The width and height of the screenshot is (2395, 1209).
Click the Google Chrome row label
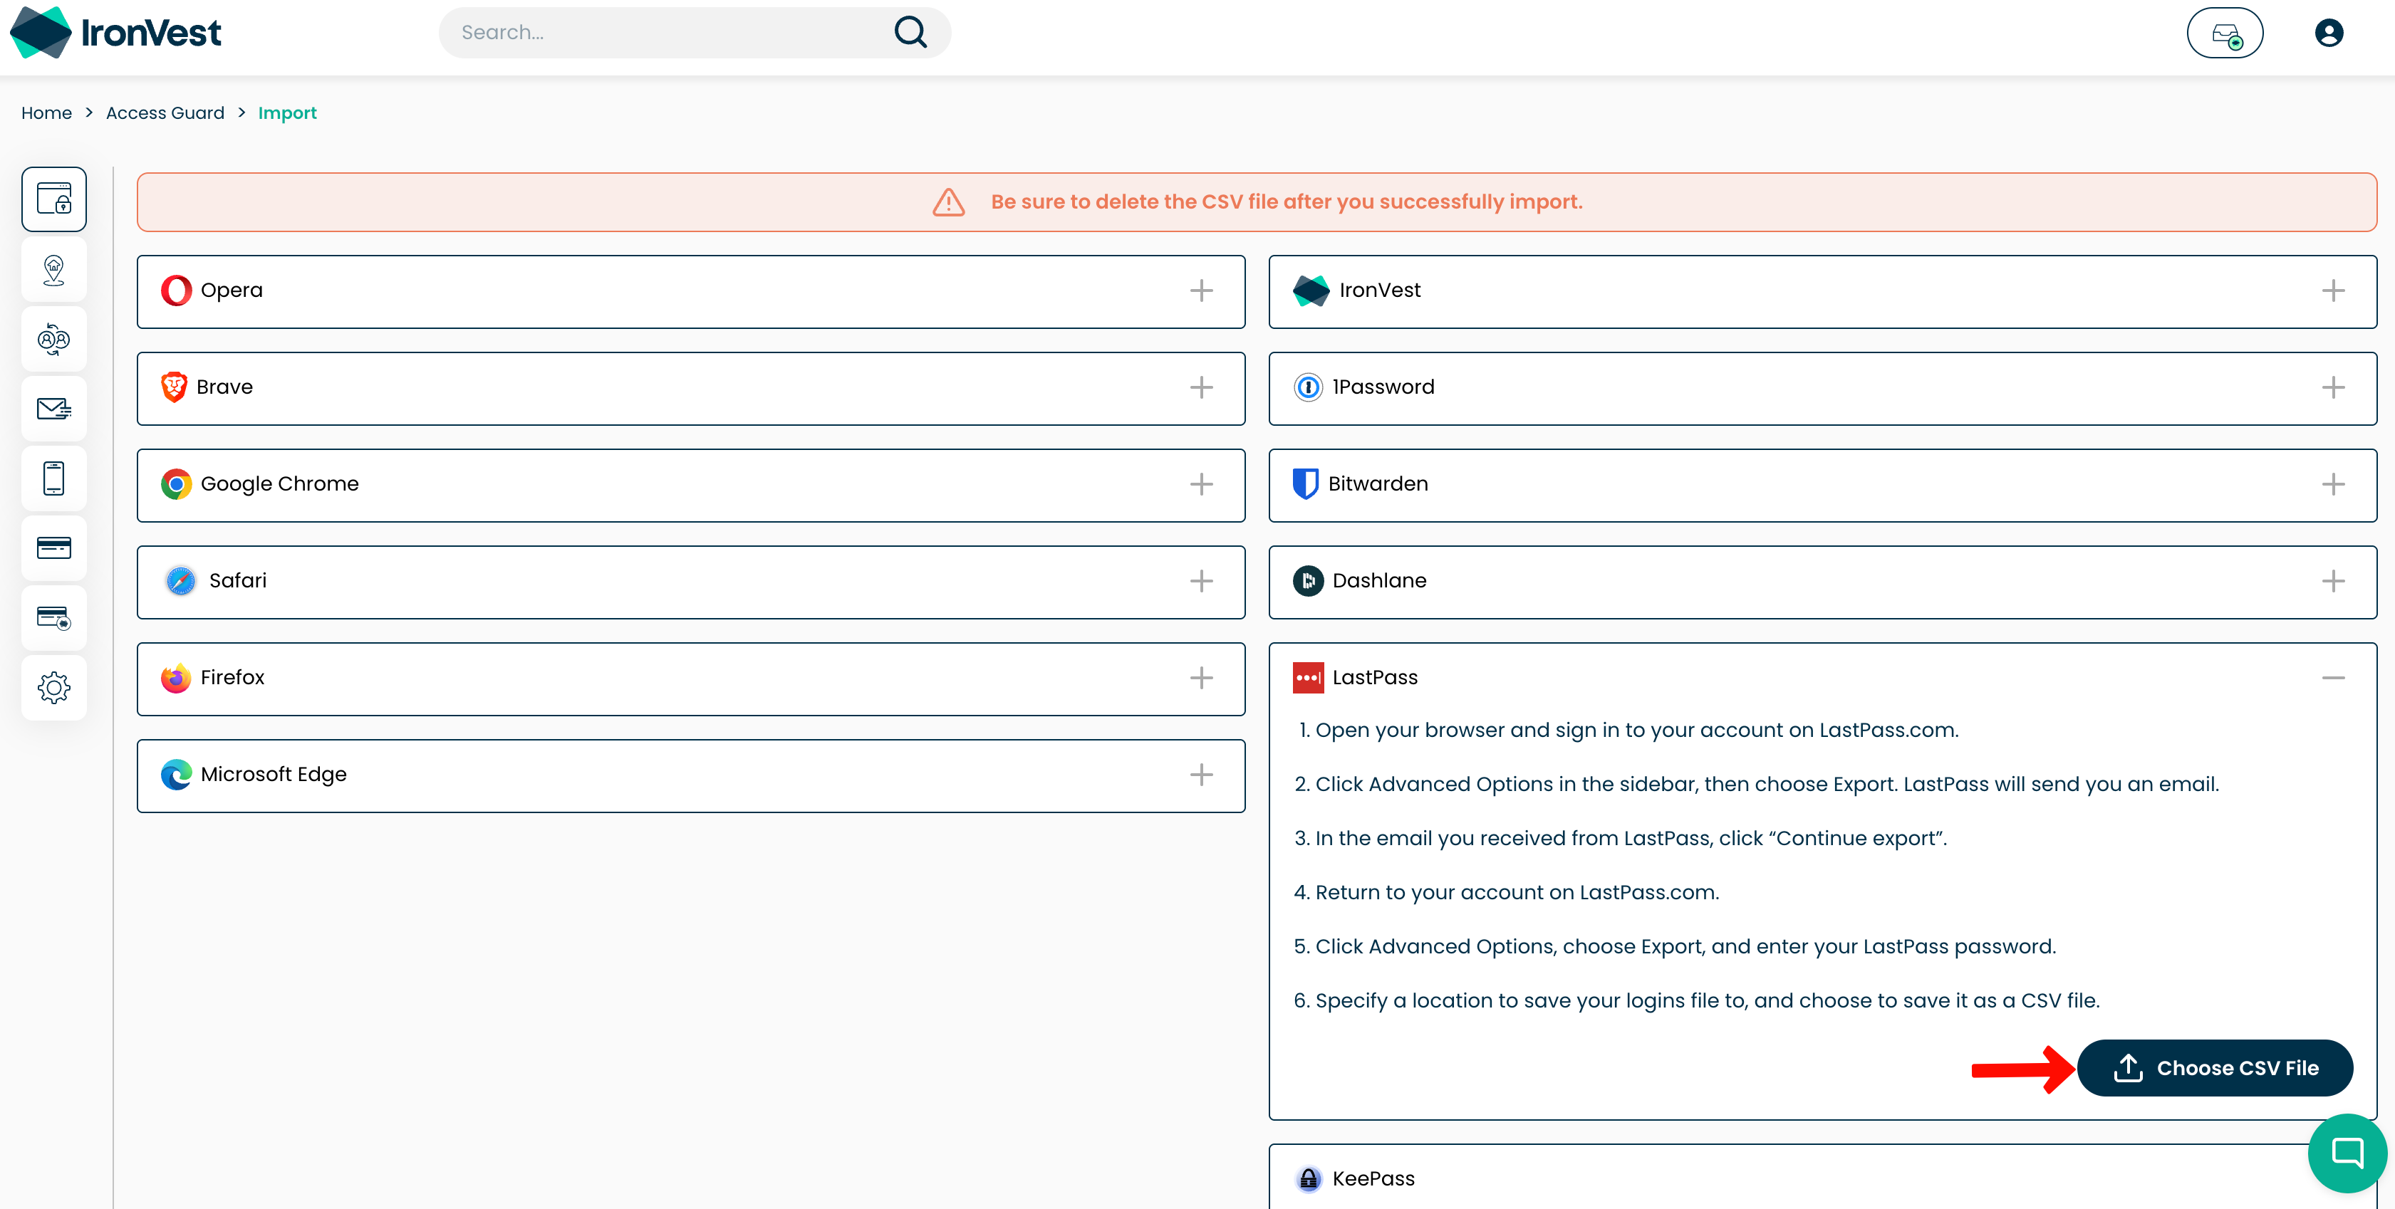tap(280, 484)
